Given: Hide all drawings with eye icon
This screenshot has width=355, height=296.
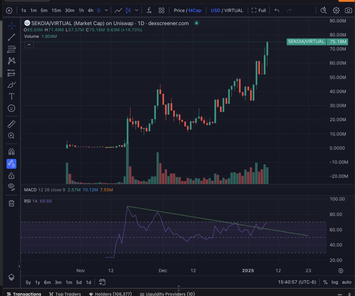Looking at the screenshot, I should pyautogui.click(x=11, y=187).
